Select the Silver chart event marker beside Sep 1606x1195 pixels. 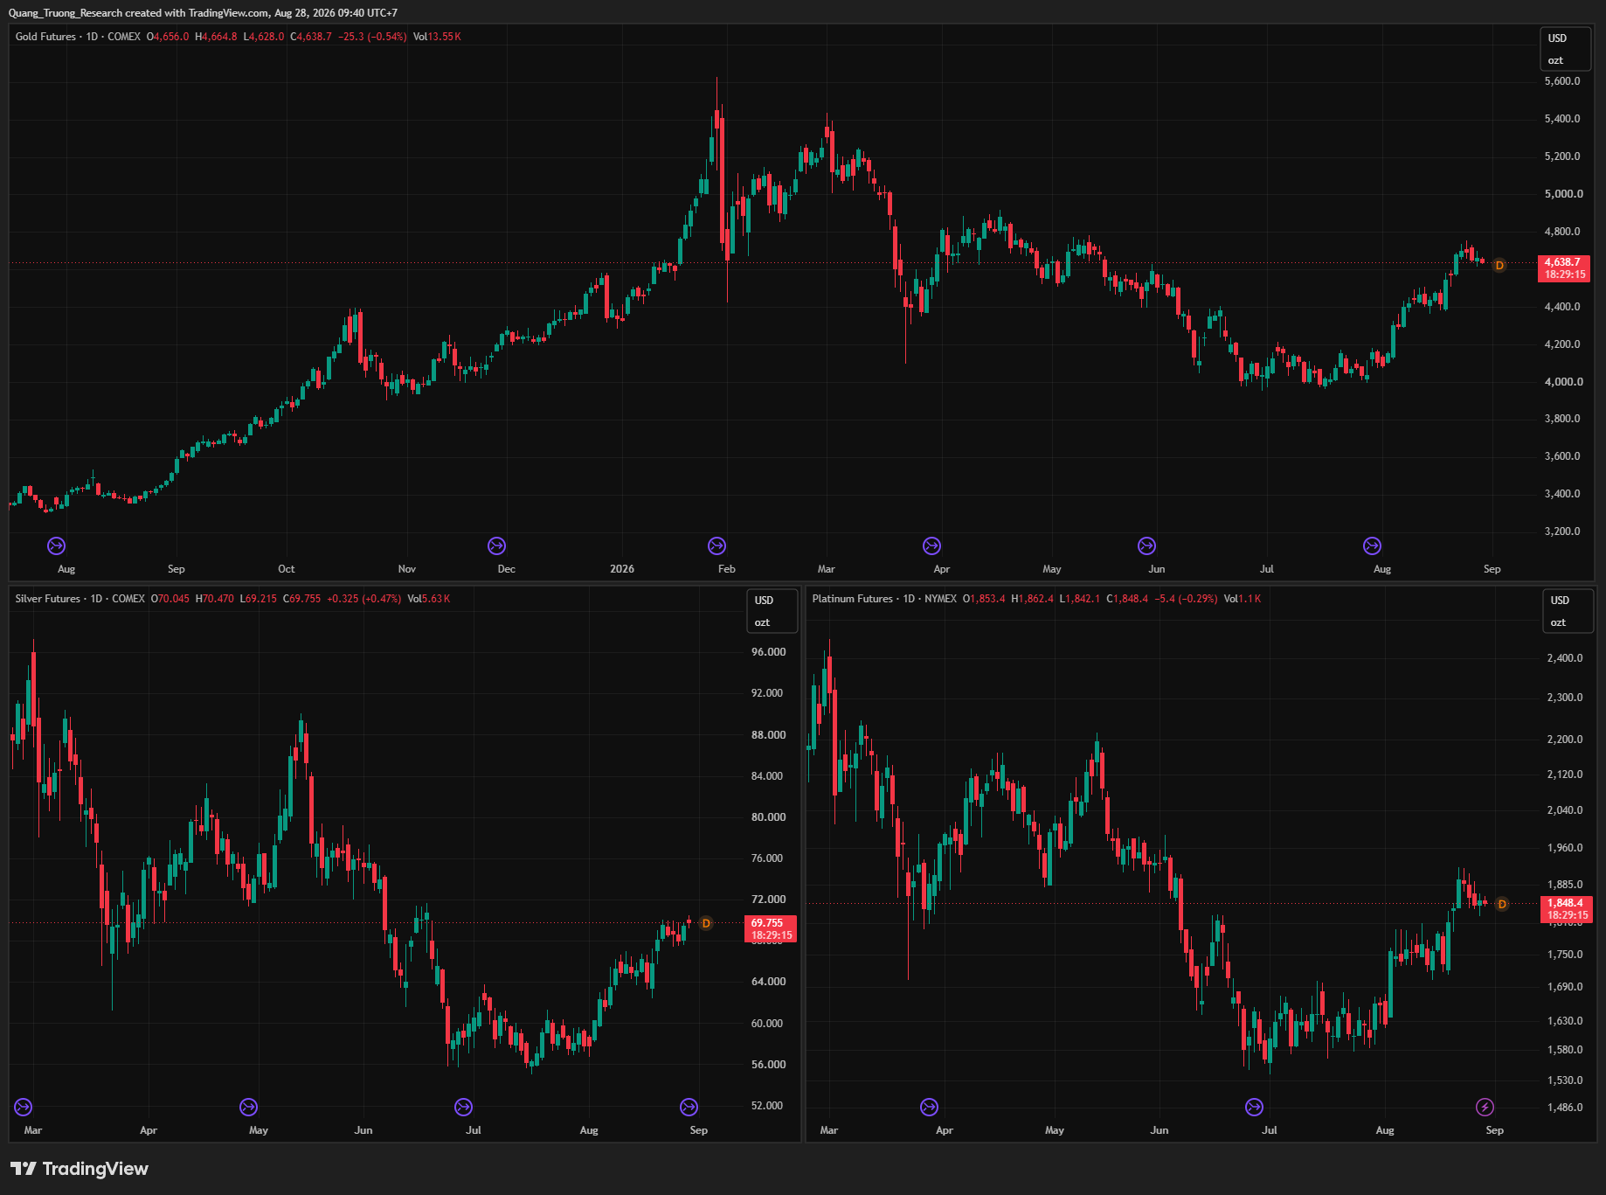pos(689,1108)
